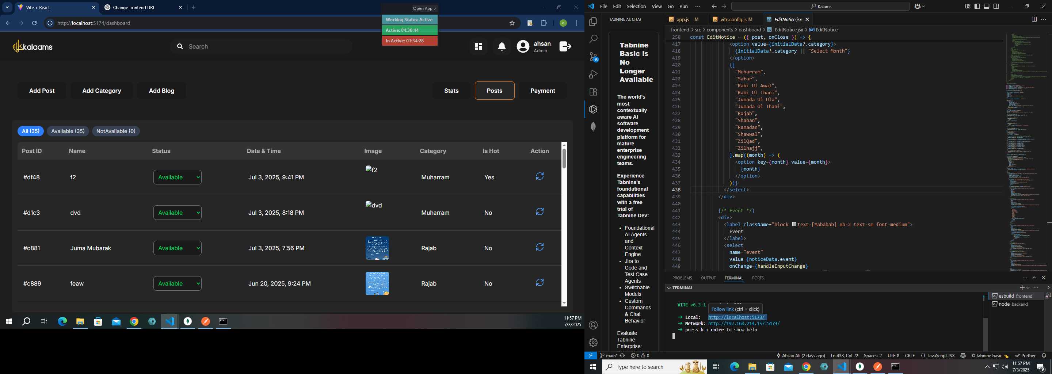1052x374 pixels.
Task: Switch to the PORTS panel tab
Action: [758, 278]
